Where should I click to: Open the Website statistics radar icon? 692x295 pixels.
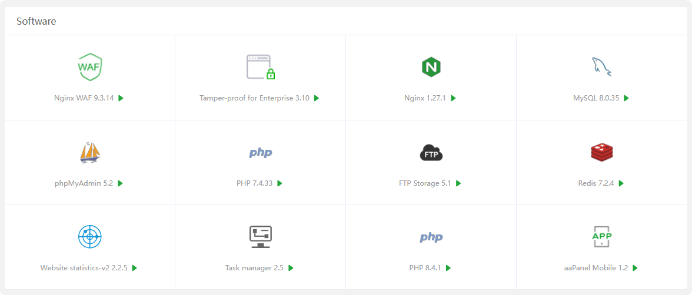pos(89,237)
